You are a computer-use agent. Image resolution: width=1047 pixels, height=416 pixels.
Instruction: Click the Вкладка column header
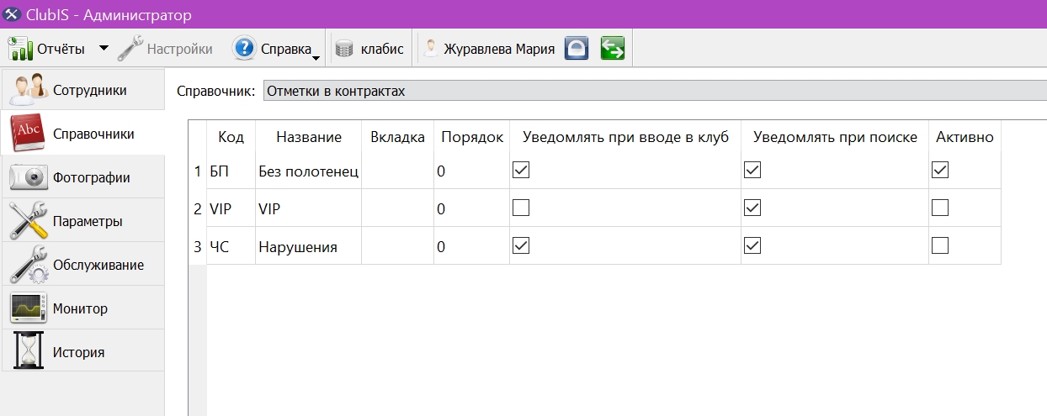[397, 137]
